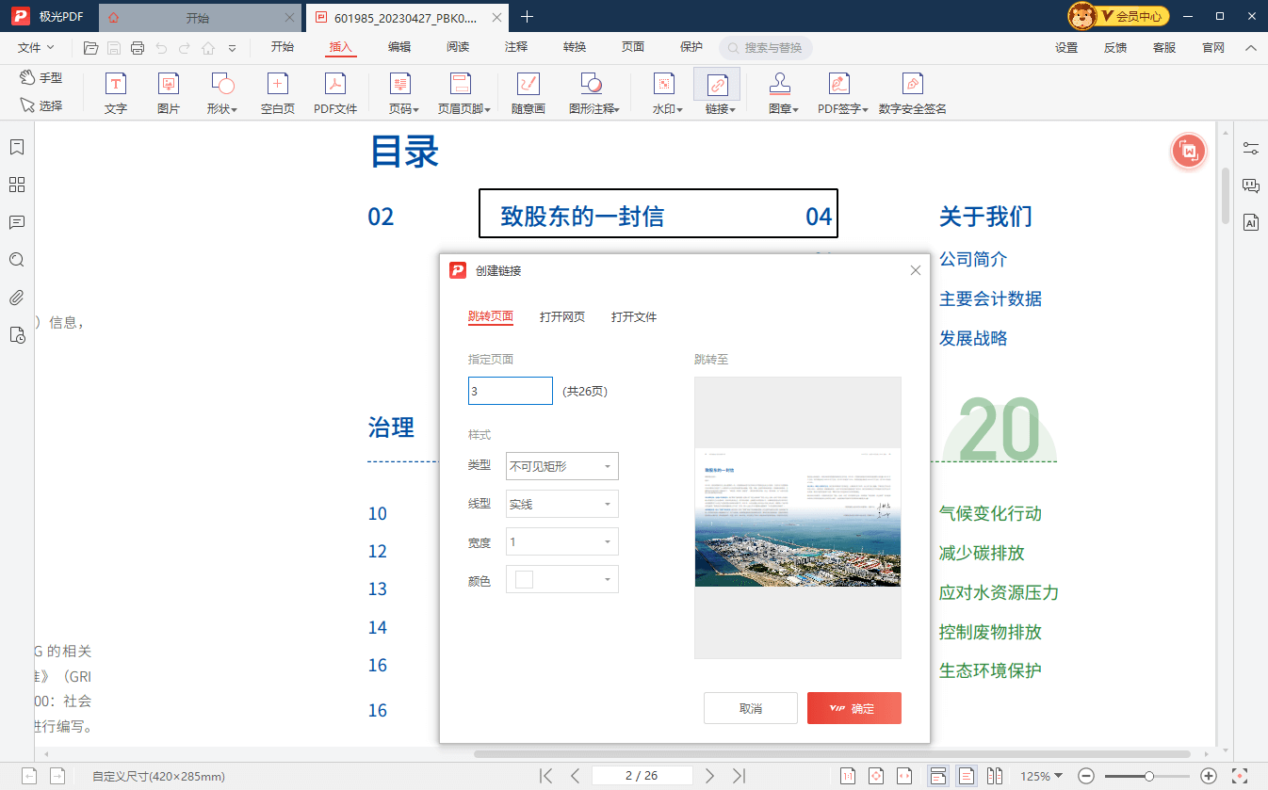Open the Edit ribbon tab
1268x790 pixels.
(399, 47)
